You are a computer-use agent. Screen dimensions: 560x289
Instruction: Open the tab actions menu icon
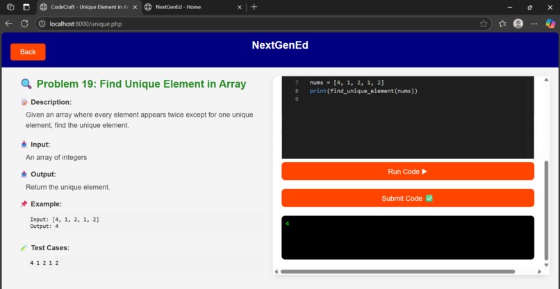[x=26, y=7]
